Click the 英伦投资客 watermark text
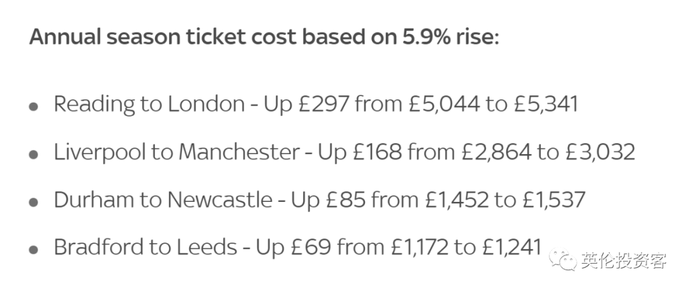The height and width of the screenshot is (291, 689). [x=624, y=260]
